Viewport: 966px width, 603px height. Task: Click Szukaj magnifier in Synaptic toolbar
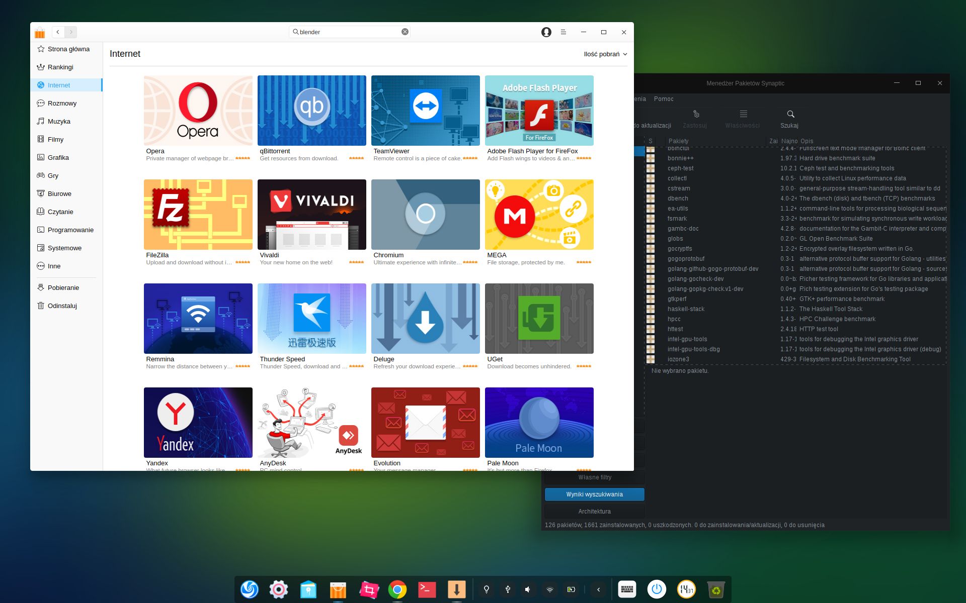(x=790, y=119)
